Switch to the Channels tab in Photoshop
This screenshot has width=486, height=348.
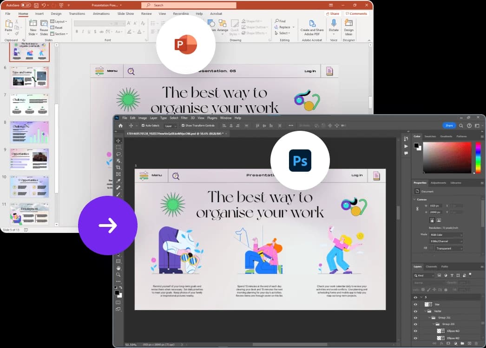click(431, 267)
